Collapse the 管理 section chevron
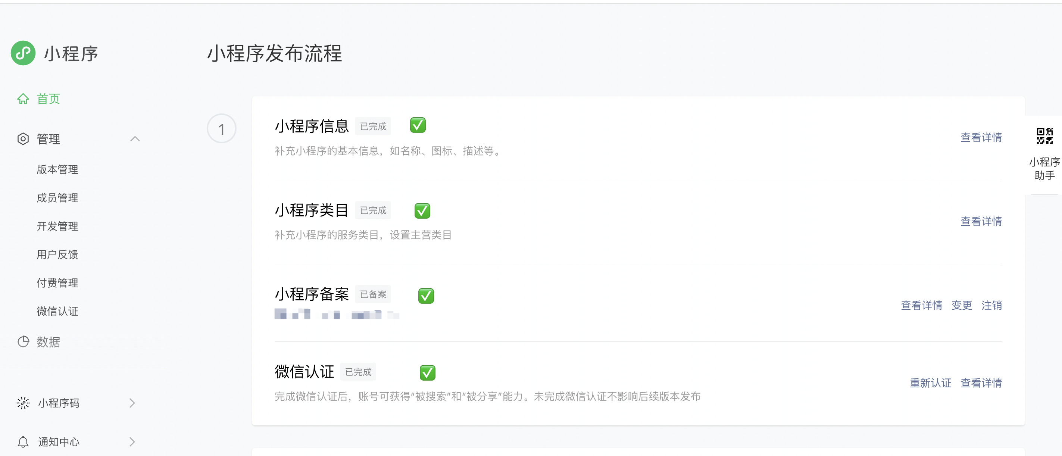 (135, 139)
